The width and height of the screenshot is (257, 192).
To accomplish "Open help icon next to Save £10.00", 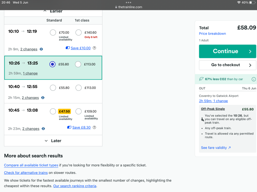I will point(94,48).
